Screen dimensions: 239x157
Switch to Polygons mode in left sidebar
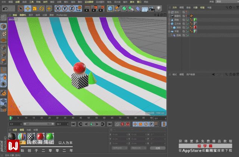[x=3, y=61]
